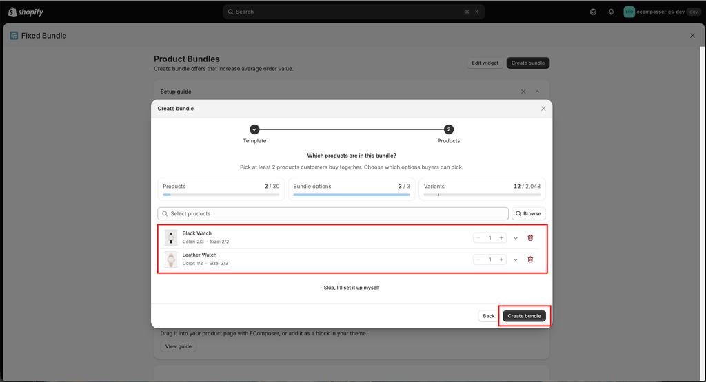The height and width of the screenshot is (382, 706).
Task: Click the magnifier icon in Select products
Action: tap(165, 213)
